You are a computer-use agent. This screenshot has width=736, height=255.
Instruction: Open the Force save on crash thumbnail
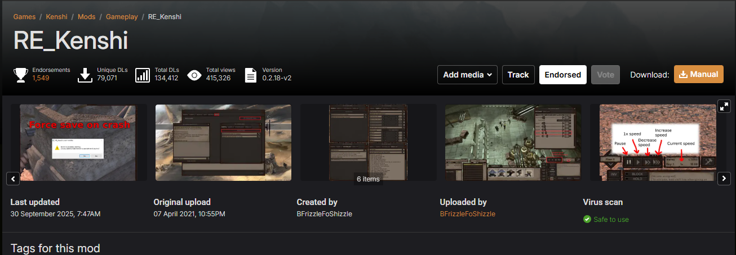point(78,143)
